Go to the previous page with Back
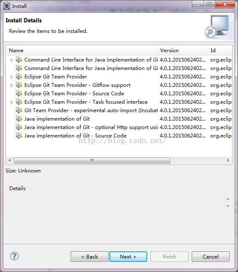The width and height of the screenshot is (238, 272). tap(90, 256)
